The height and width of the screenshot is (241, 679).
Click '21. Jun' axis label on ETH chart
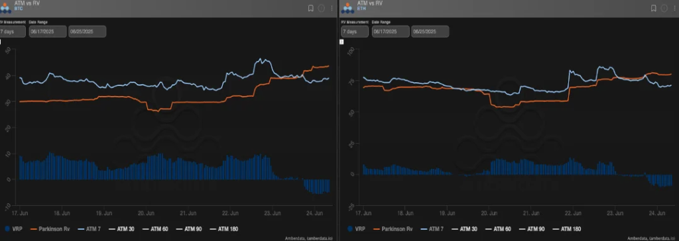[530, 213]
